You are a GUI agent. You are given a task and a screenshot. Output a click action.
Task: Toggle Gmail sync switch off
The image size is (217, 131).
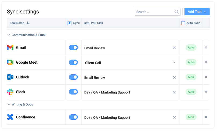73,48
